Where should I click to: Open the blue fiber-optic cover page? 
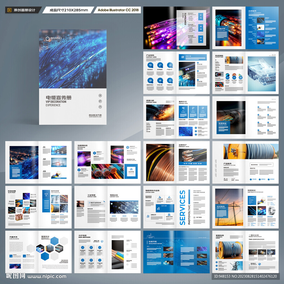coord(73,77)
